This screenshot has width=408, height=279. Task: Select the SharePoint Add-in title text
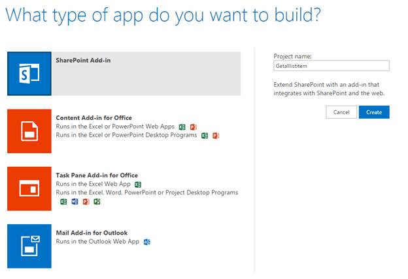coord(83,61)
